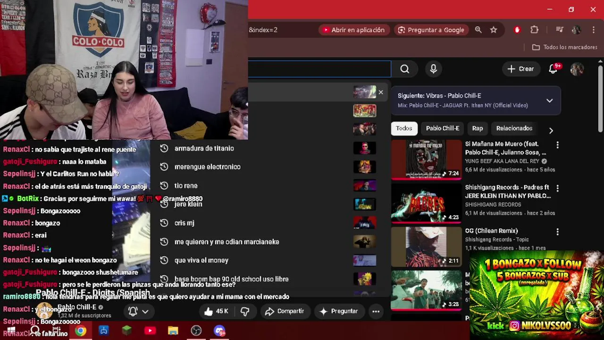Dislike the video with thumbs down
This screenshot has width=604, height=340.
(x=245, y=311)
